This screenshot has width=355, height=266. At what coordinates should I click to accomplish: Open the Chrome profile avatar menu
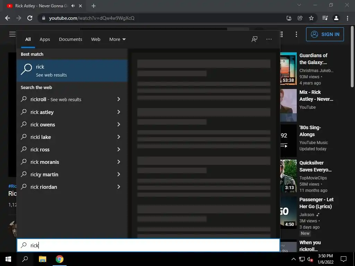(336, 18)
